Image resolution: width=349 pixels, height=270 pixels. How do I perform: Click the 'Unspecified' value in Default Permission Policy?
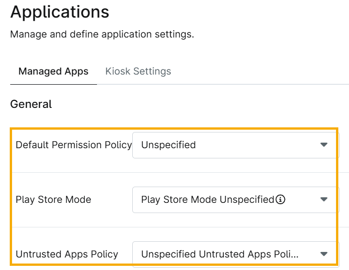[x=168, y=145]
